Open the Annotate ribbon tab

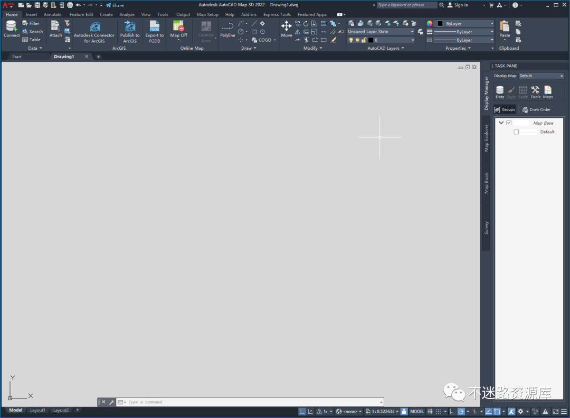(x=53, y=15)
